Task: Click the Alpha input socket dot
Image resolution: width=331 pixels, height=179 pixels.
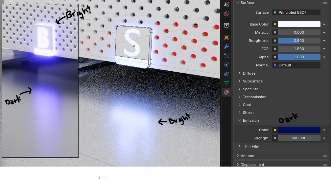Action: [275, 57]
